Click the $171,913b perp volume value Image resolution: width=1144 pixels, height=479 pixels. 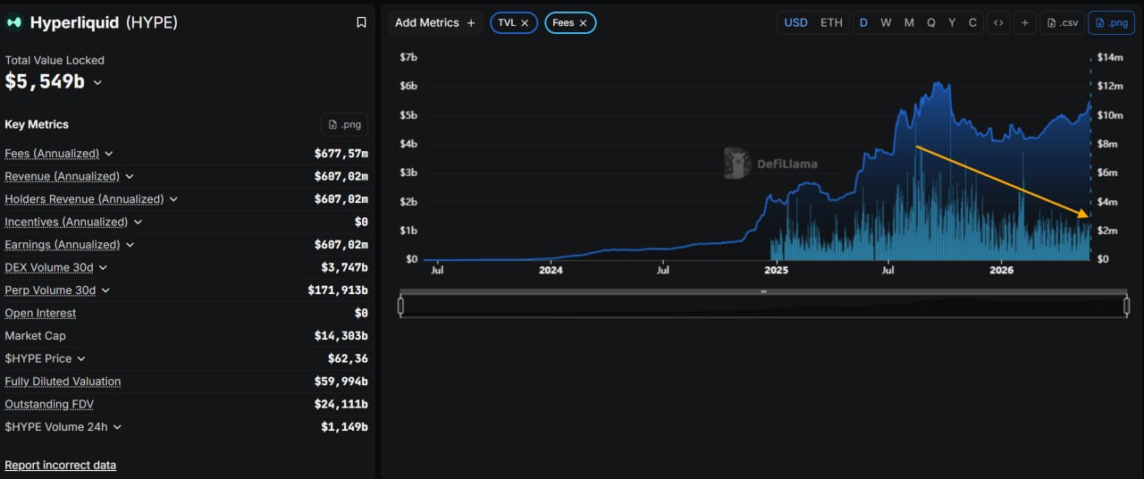[x=338, y=290]
